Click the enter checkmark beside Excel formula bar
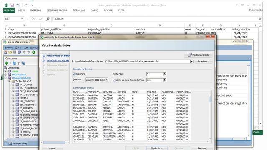Image resolution: width=267 pixels, height=150 pixels. [41, 19]
